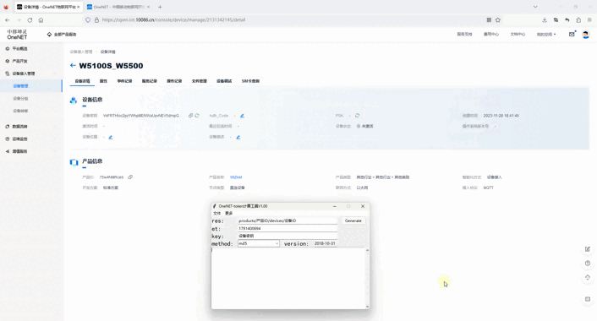Switch to the SIM卡查询 tab
The width and height of the screenshot is (597, 321).
point(250,81)
